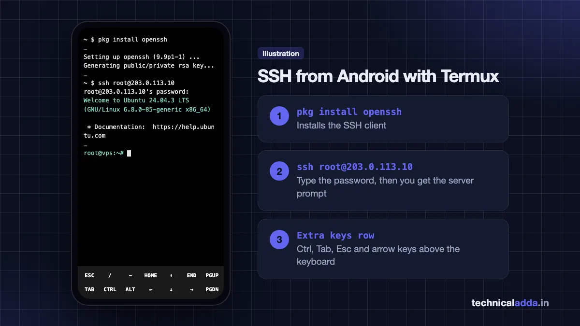Tap the PGDN extra key

[x=212, y=289]
